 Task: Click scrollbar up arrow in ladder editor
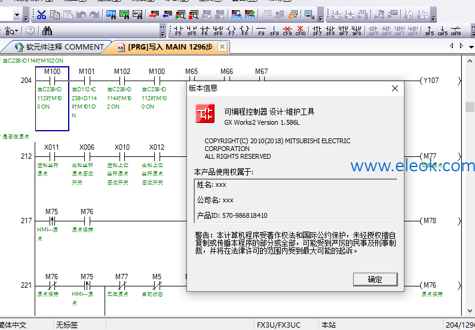(470, 61)
